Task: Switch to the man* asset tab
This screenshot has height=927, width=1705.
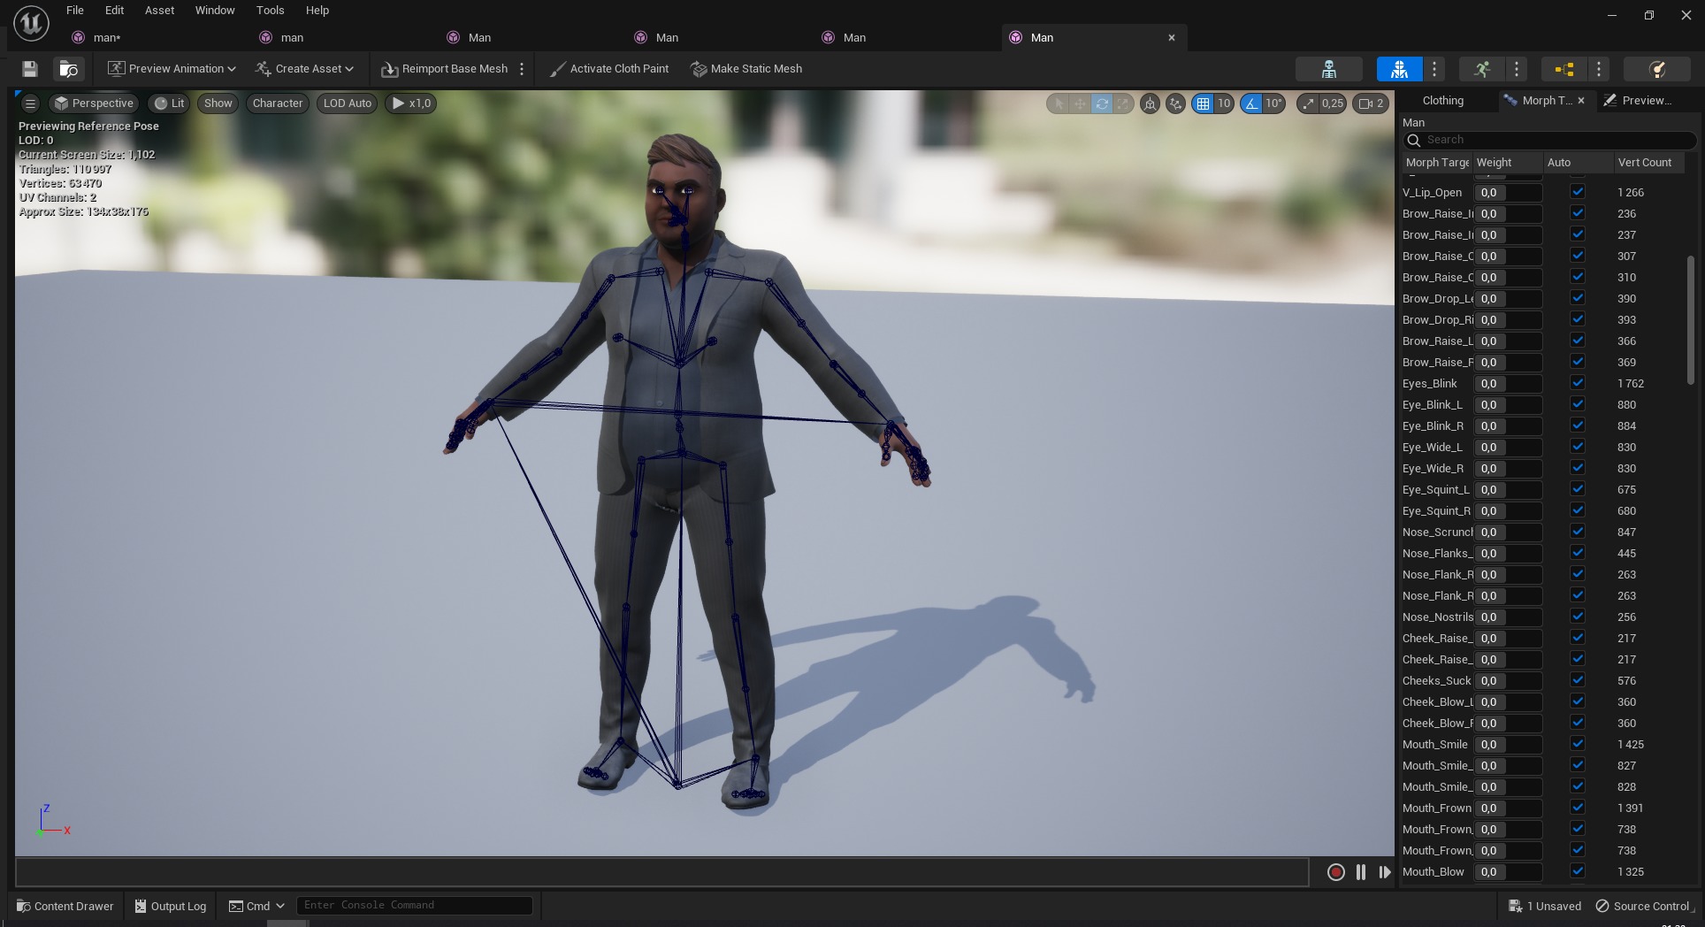Action: point(106,37)
